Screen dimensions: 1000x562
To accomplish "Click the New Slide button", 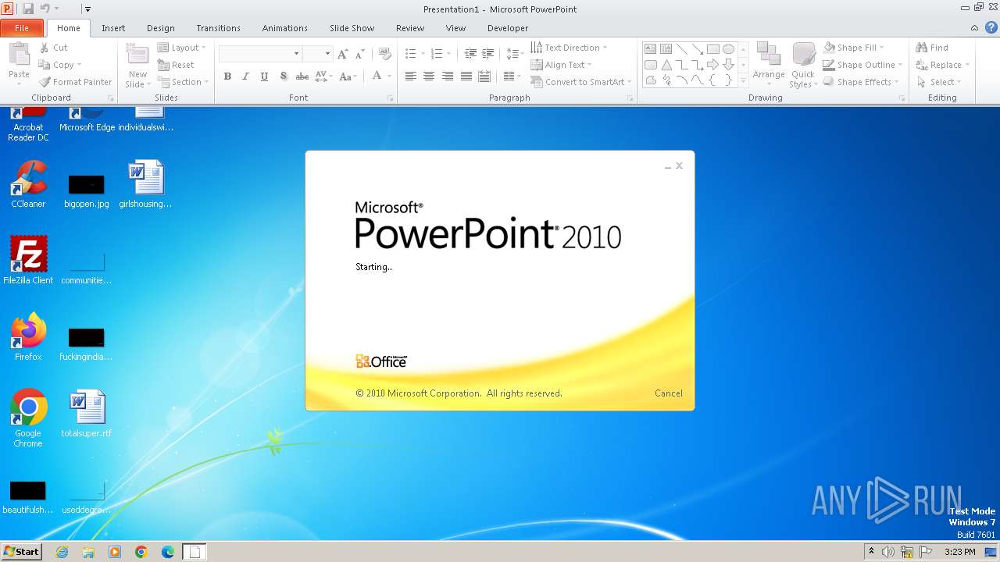I will [137, 66].
